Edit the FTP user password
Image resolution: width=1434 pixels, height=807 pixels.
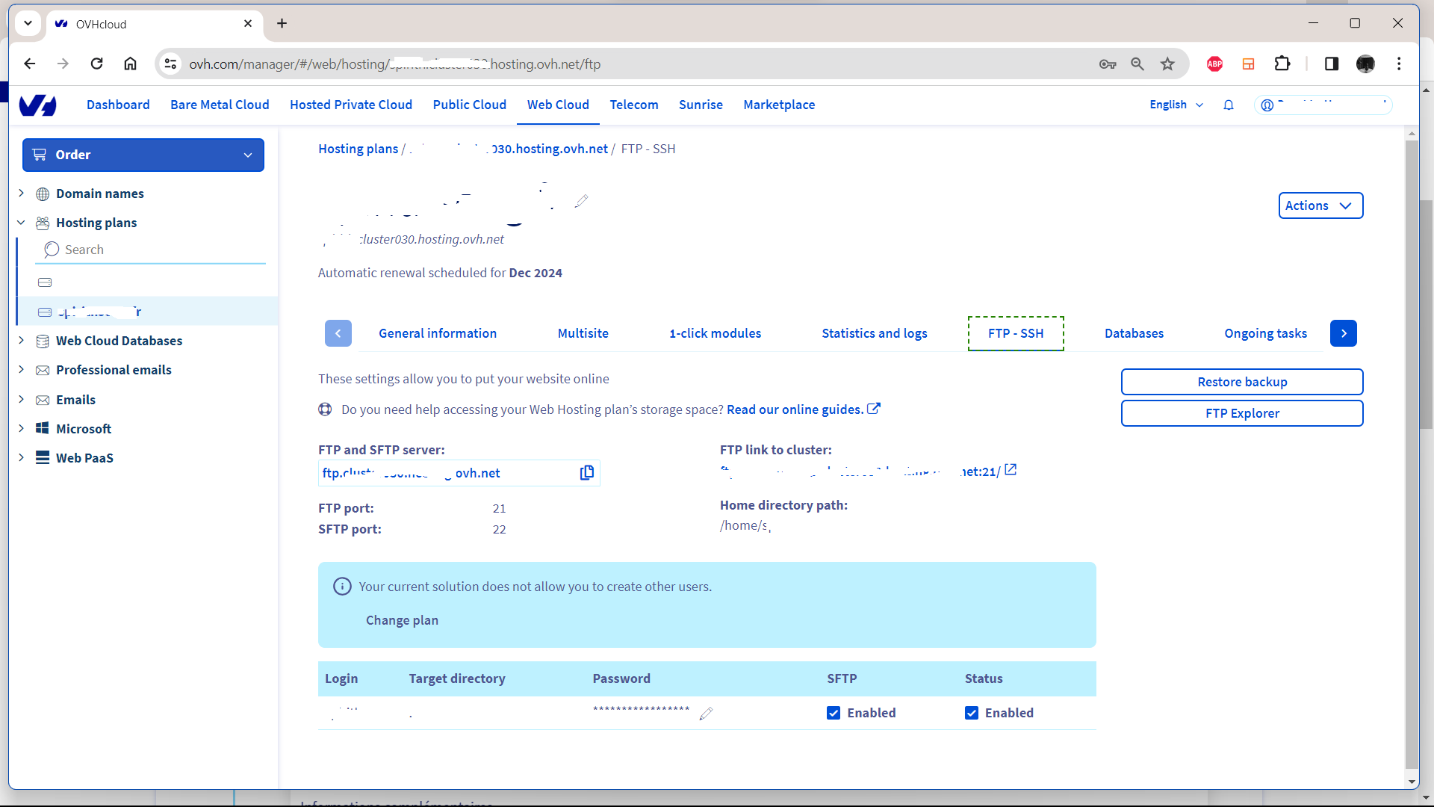706,714
